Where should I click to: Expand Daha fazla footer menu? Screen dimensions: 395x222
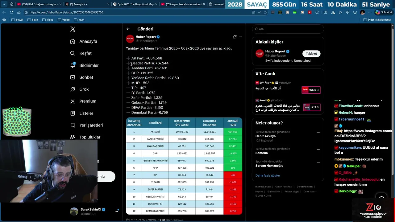(310, 191)
